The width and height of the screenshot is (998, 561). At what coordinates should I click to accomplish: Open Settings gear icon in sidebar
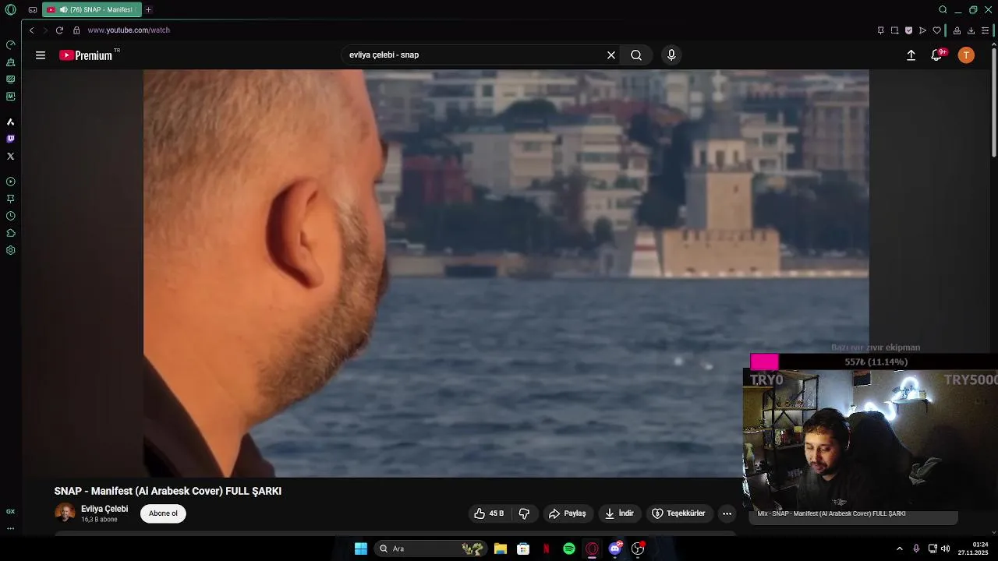point(10,250)
